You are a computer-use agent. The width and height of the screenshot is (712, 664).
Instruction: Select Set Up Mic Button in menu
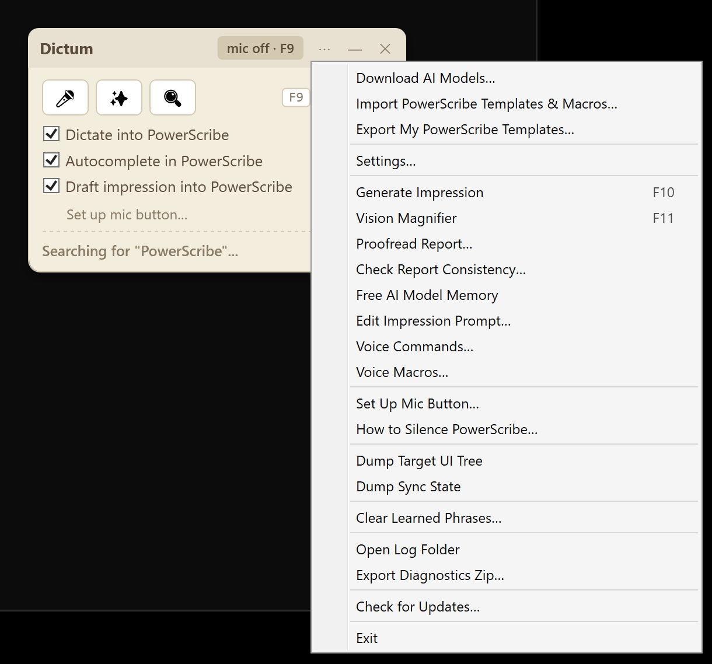pos(524,404)
